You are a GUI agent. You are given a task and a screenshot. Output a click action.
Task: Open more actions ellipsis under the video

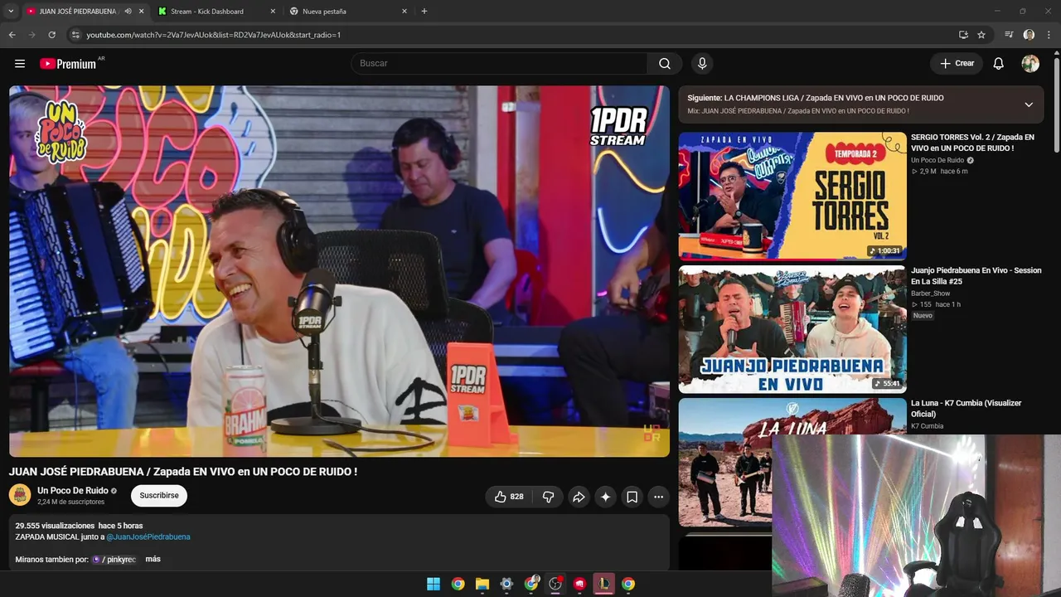click(658, 497)
